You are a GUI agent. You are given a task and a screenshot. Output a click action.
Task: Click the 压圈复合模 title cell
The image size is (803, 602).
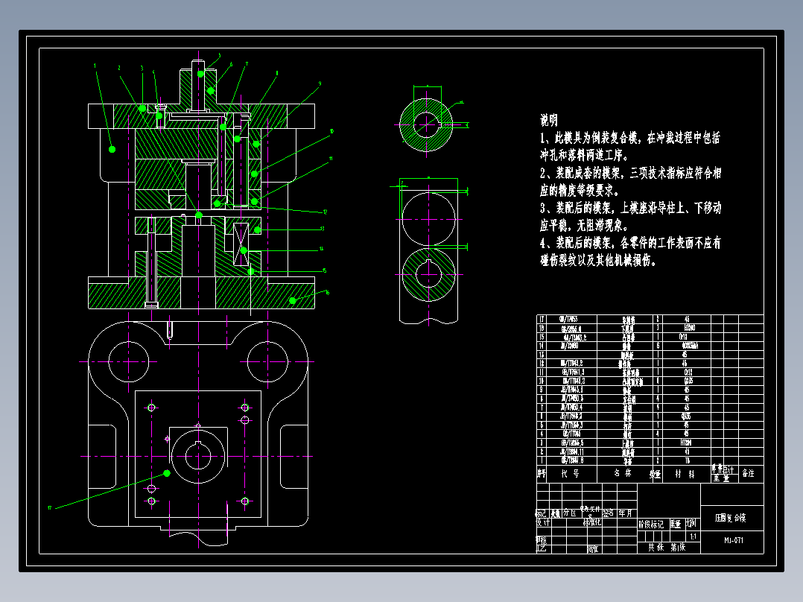[732, 518]
